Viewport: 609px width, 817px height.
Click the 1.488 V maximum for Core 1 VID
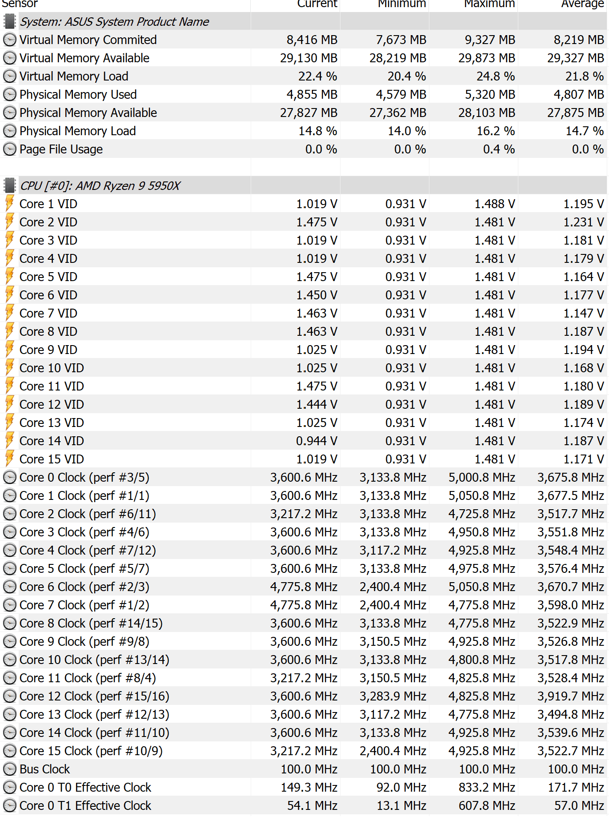tap(495, 204)
